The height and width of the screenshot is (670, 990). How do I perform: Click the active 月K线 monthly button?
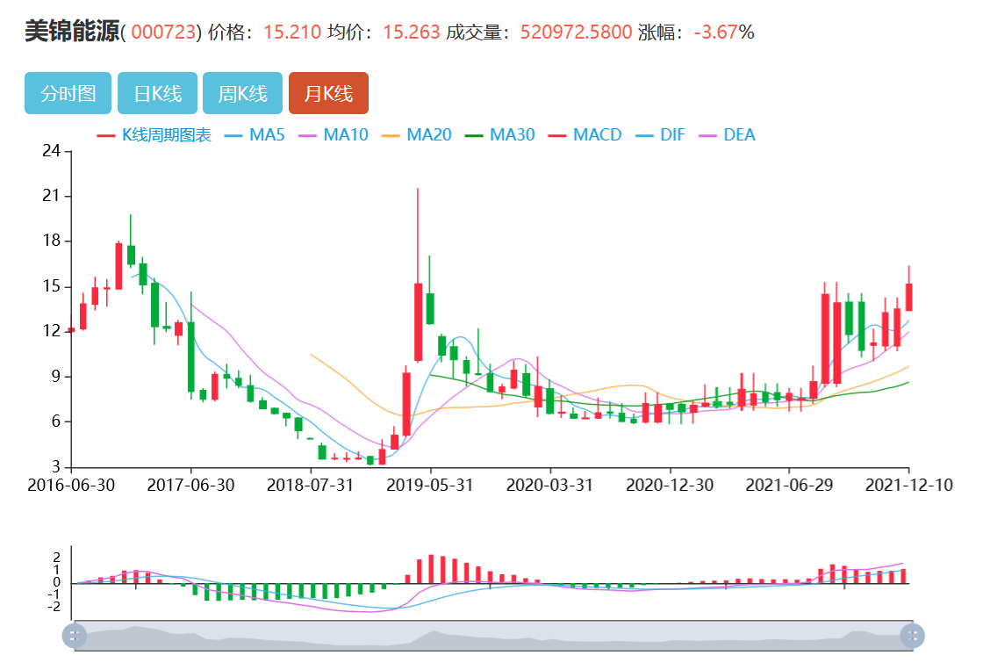328,93
